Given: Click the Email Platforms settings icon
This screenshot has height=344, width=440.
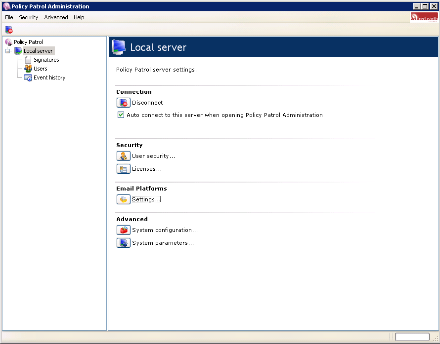Looking at the screenshot, I should click(x=124, y=199).
